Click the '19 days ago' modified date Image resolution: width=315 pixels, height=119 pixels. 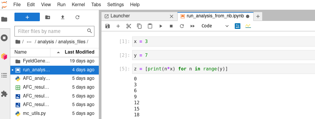82,61
